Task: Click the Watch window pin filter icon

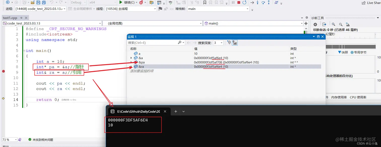Action: [x=229, y=43]
